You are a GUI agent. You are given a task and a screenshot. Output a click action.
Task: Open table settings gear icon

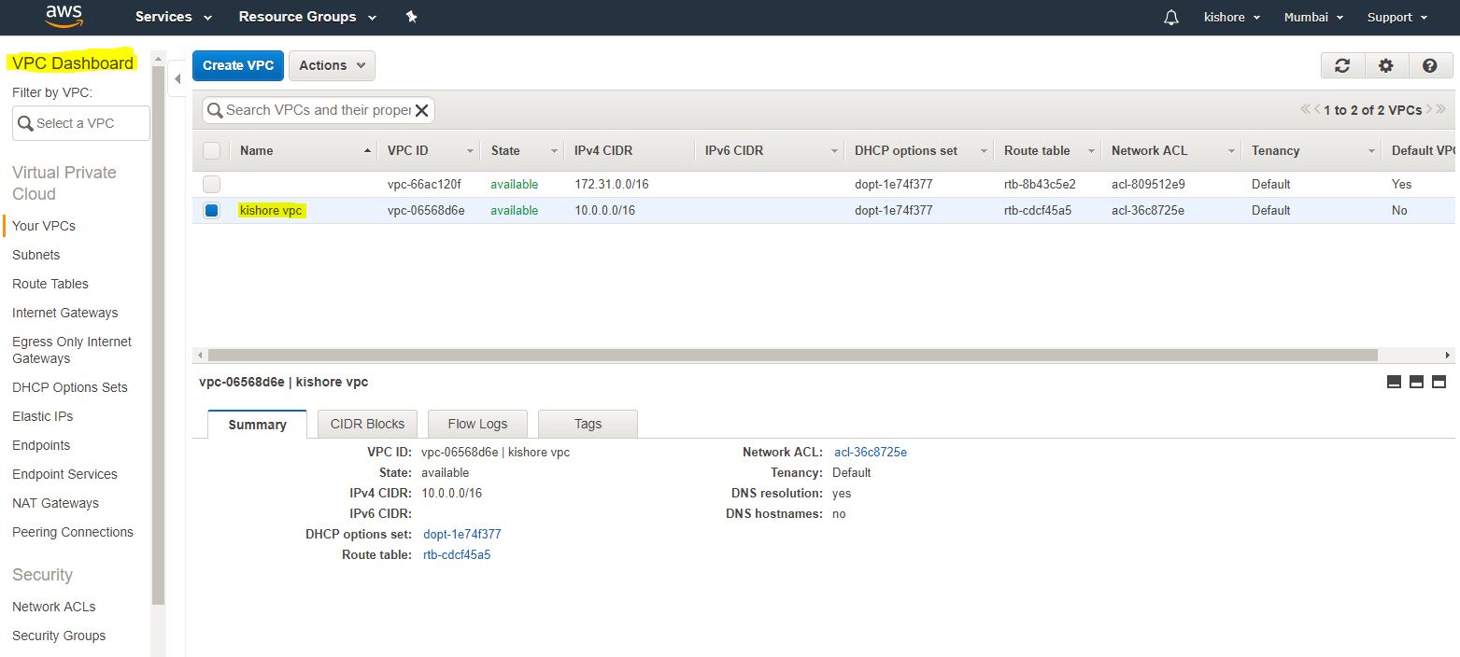point(1386,65)
